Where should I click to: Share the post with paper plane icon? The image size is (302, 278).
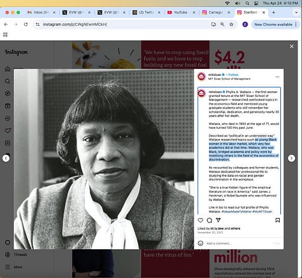(218, 220)
